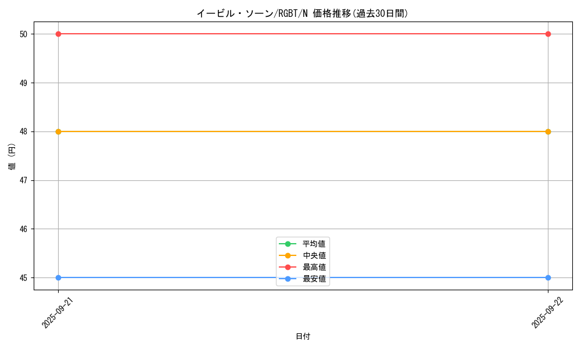Click the 値 (円) y-axis title

tap(12, 156)
